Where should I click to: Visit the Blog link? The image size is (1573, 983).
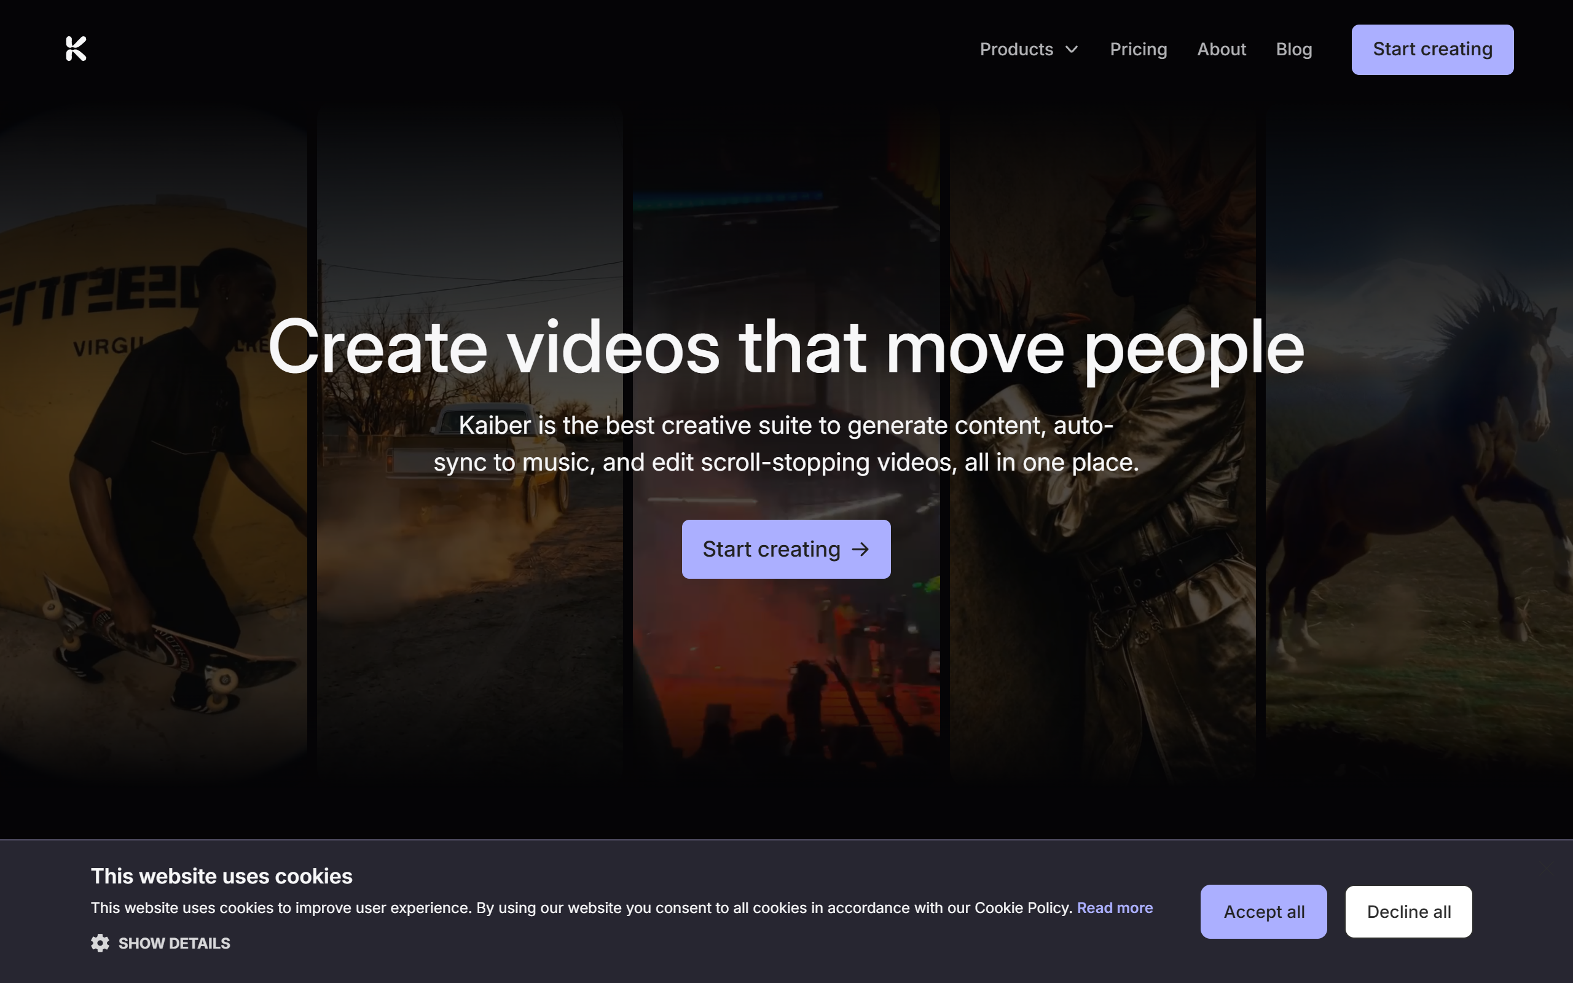pos(1293,49)
